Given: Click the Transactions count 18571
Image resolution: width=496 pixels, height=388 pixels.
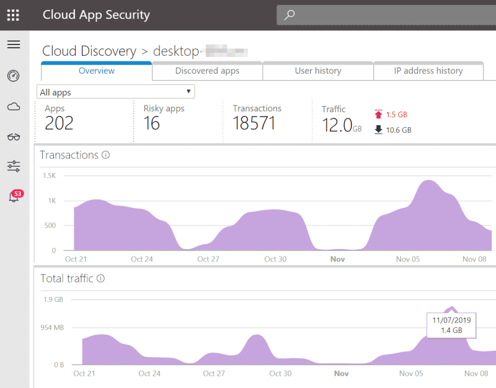Looking at the screenshot, I should 254,123.
